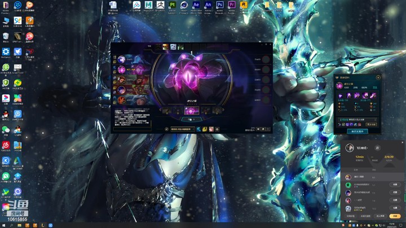Select the third bench champion with pale portrait
This screenshot has height=228, width=406.
coord(173,47)
